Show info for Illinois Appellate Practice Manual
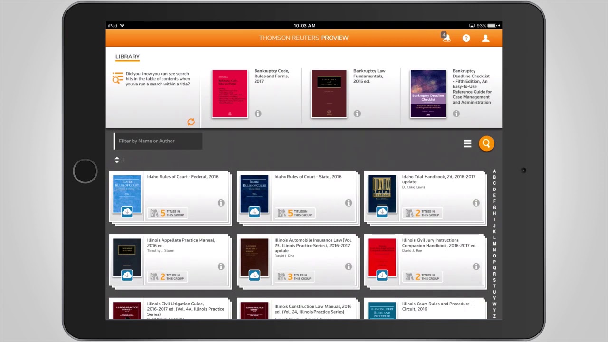This screenshot has height=342, width=608. point(221,266)
